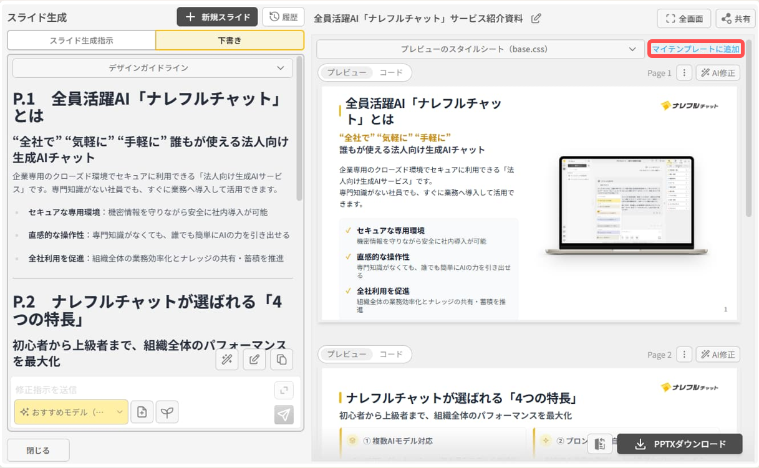Open the プレビューのスタイルシート dropdown
Viewport: 759px width, 468px height.
[480, 49]
